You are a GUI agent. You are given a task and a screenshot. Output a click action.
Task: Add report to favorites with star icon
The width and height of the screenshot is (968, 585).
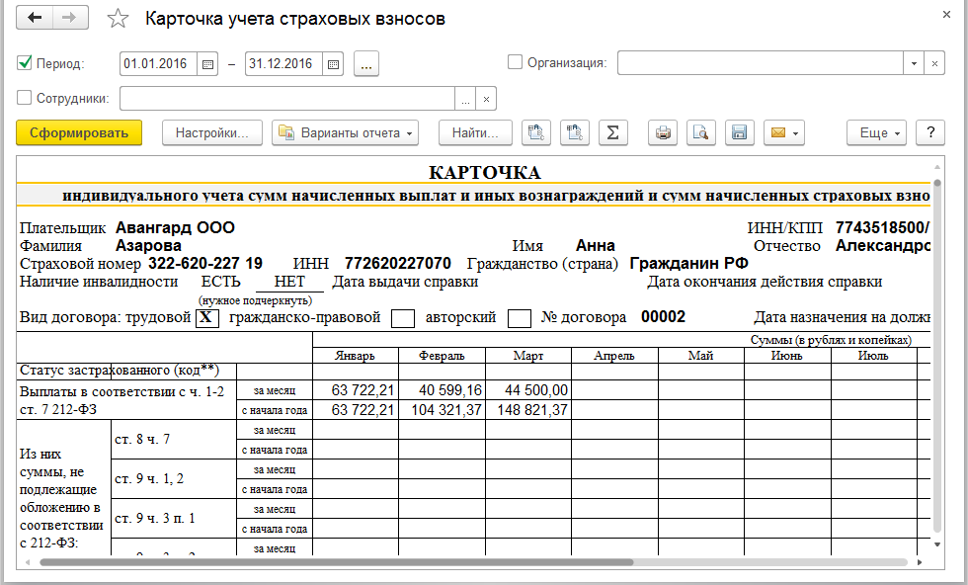[118, 19]
